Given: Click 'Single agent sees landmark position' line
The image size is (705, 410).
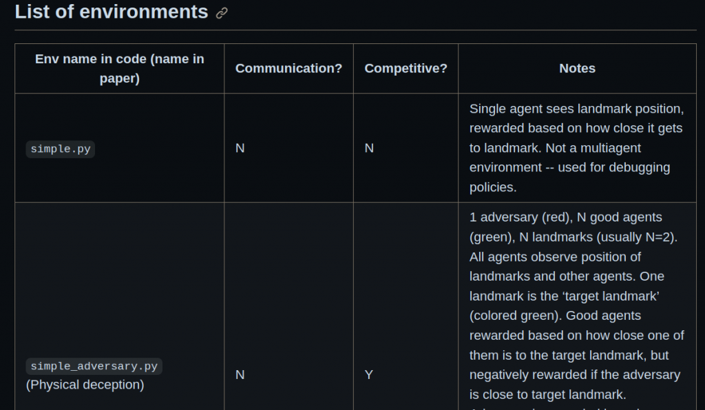Looking at the screenshot, I should pos(576,109).
